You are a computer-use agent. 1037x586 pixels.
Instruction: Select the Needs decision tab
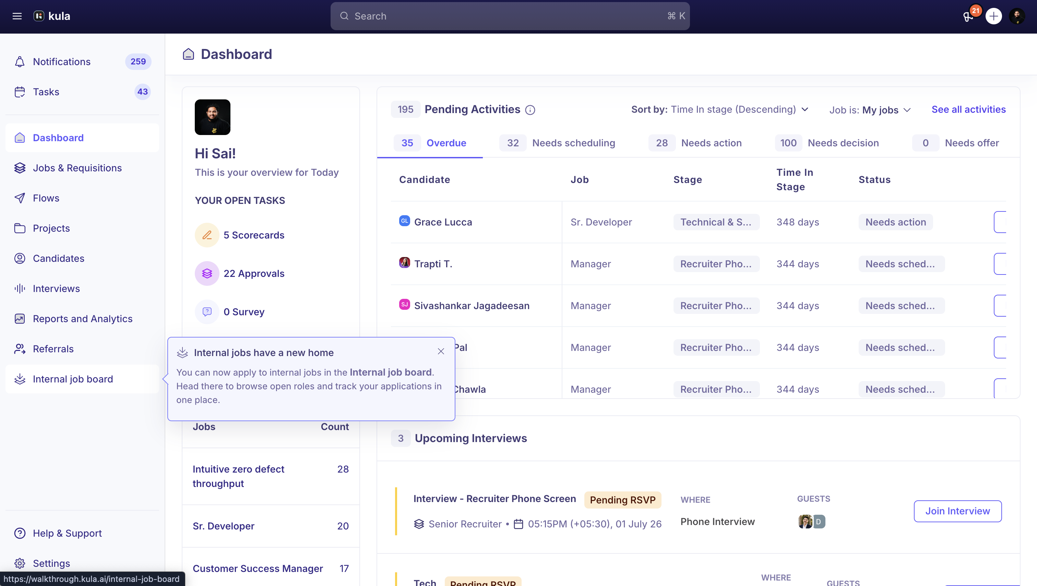coord(827,143)
